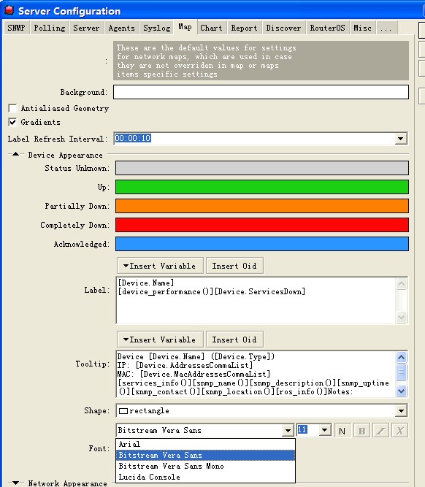
Task: Choose Arial from the font list
Action: (x=205, y=444)
